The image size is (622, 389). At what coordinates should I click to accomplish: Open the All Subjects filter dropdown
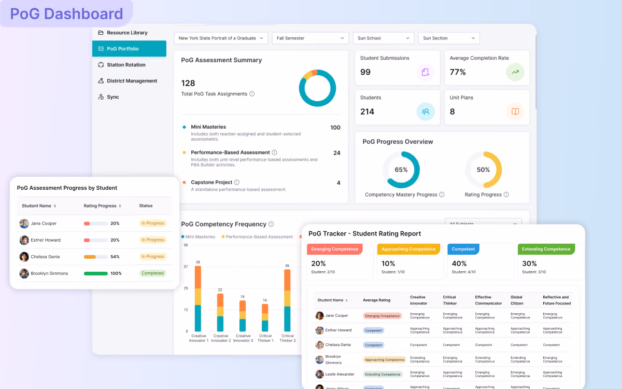coord(483,223)
